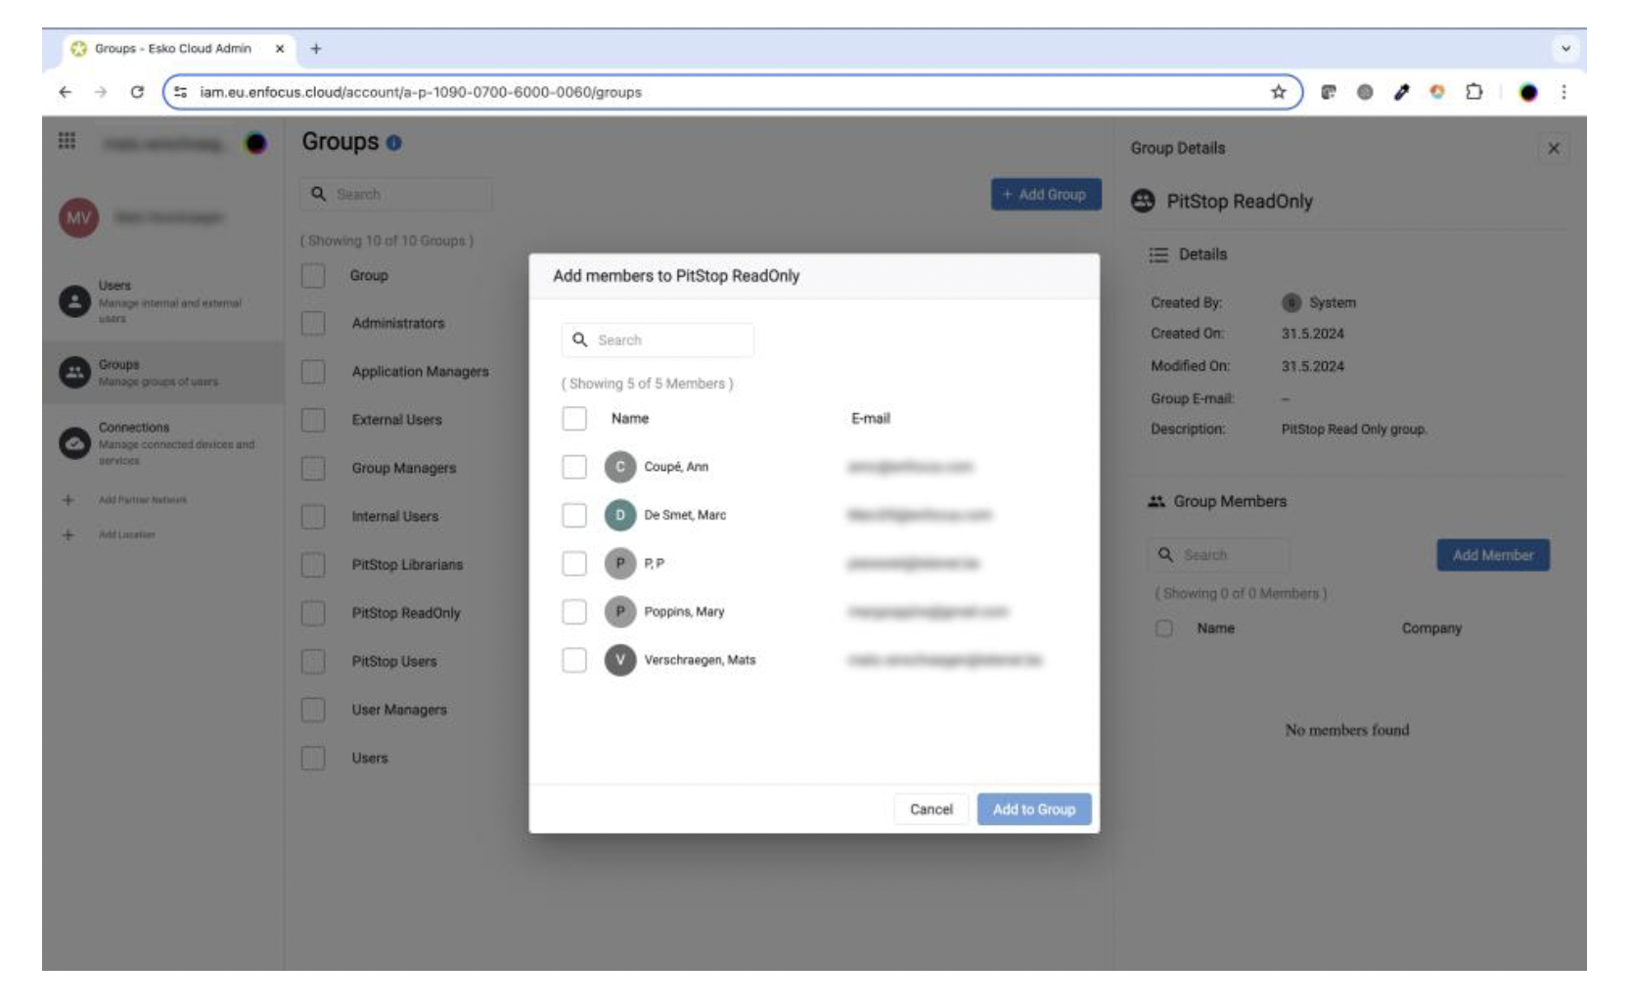The height and width of the screenshot is (1008, 1632).
Task: Select Add Location entry
Action: (x=127, y=535)
